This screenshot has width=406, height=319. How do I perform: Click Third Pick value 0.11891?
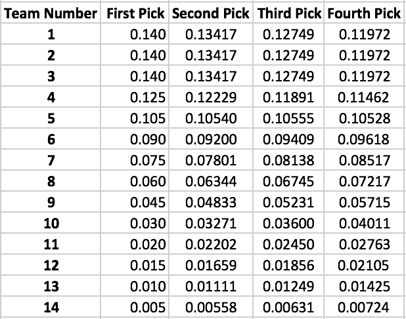coord(288,98)
